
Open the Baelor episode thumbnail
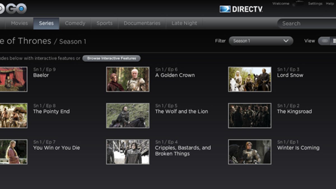coord(13,79)
